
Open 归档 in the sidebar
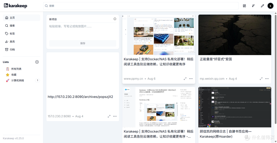click(x=22, y=49)
